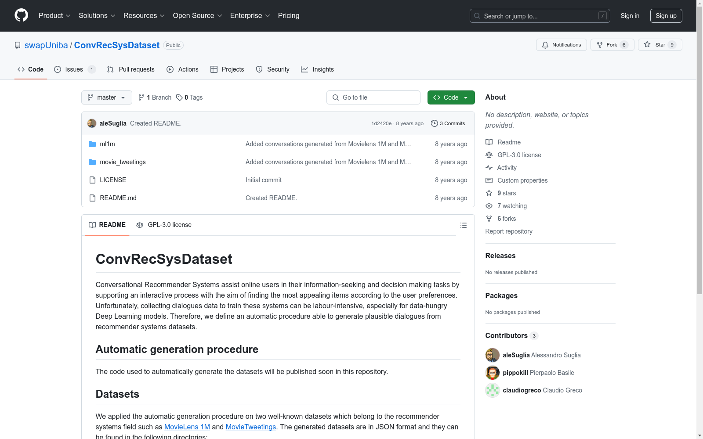
Task: Click the mI1m folder icon
Action: [92, 144]
